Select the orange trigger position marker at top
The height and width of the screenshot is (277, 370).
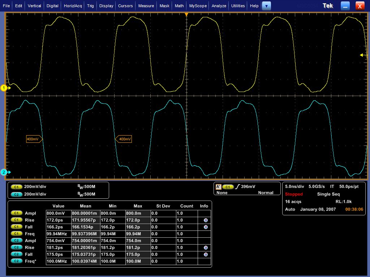click(186, 14)
